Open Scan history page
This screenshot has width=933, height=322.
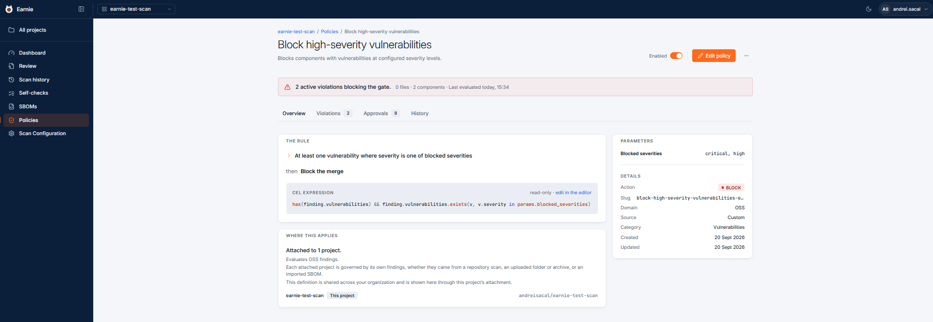click(46, 80)
